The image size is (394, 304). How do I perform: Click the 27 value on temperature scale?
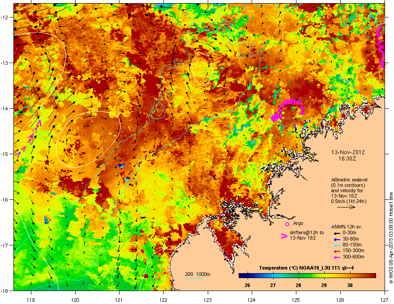(x=273, y=285)
